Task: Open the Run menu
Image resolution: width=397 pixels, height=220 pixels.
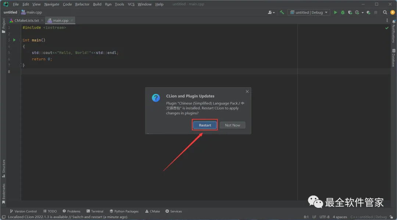Action: 108,4
